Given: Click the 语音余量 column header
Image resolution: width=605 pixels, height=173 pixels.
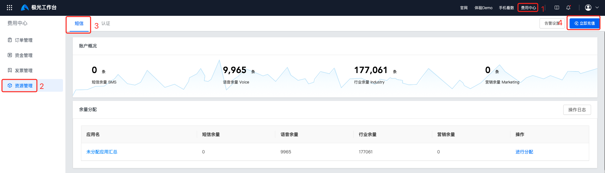Looking at the screenshot, I should (289, 134).
